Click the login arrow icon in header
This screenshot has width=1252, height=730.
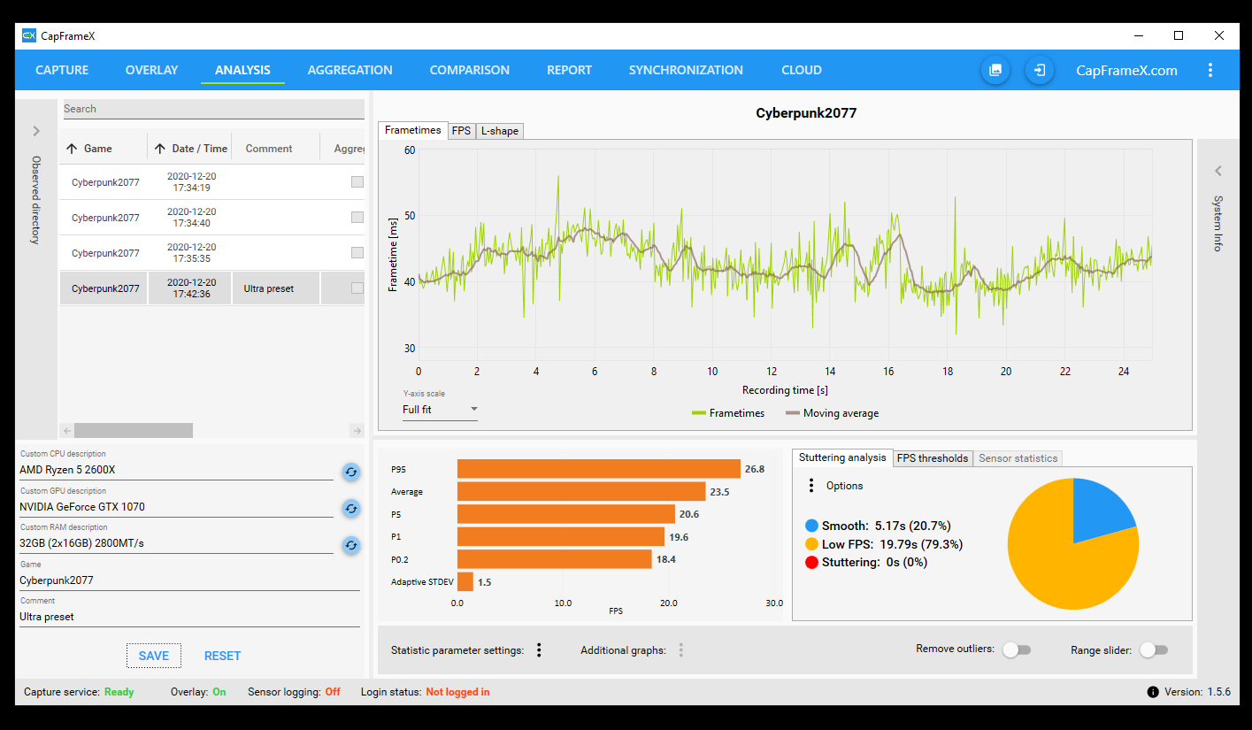coord(1040,70)
